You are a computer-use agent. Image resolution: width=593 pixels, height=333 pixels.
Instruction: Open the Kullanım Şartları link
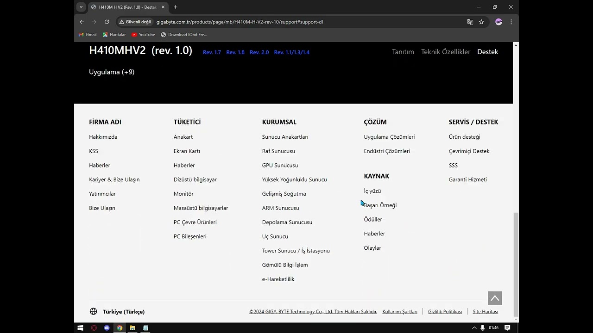400,312
